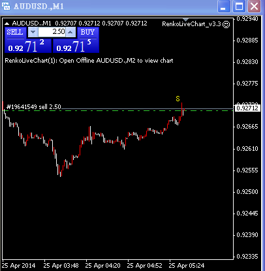The height and width of the screenshot is (271, 265).
Task: Click the 25 Apr 03:48 time axis label
Action: [x=61, y=266]
